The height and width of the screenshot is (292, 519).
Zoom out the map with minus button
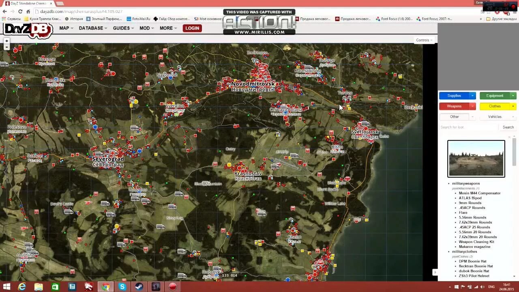(6, 47)
